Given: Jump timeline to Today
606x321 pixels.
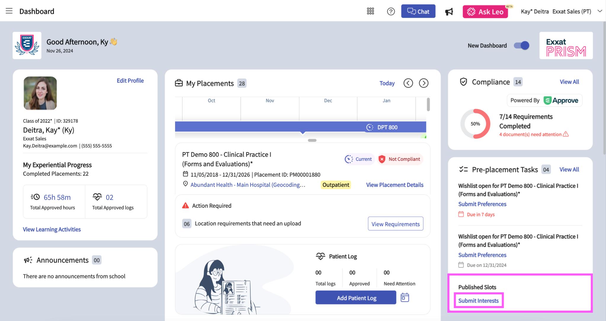Looking at the screenshot, I should click(x=387, y=83).
